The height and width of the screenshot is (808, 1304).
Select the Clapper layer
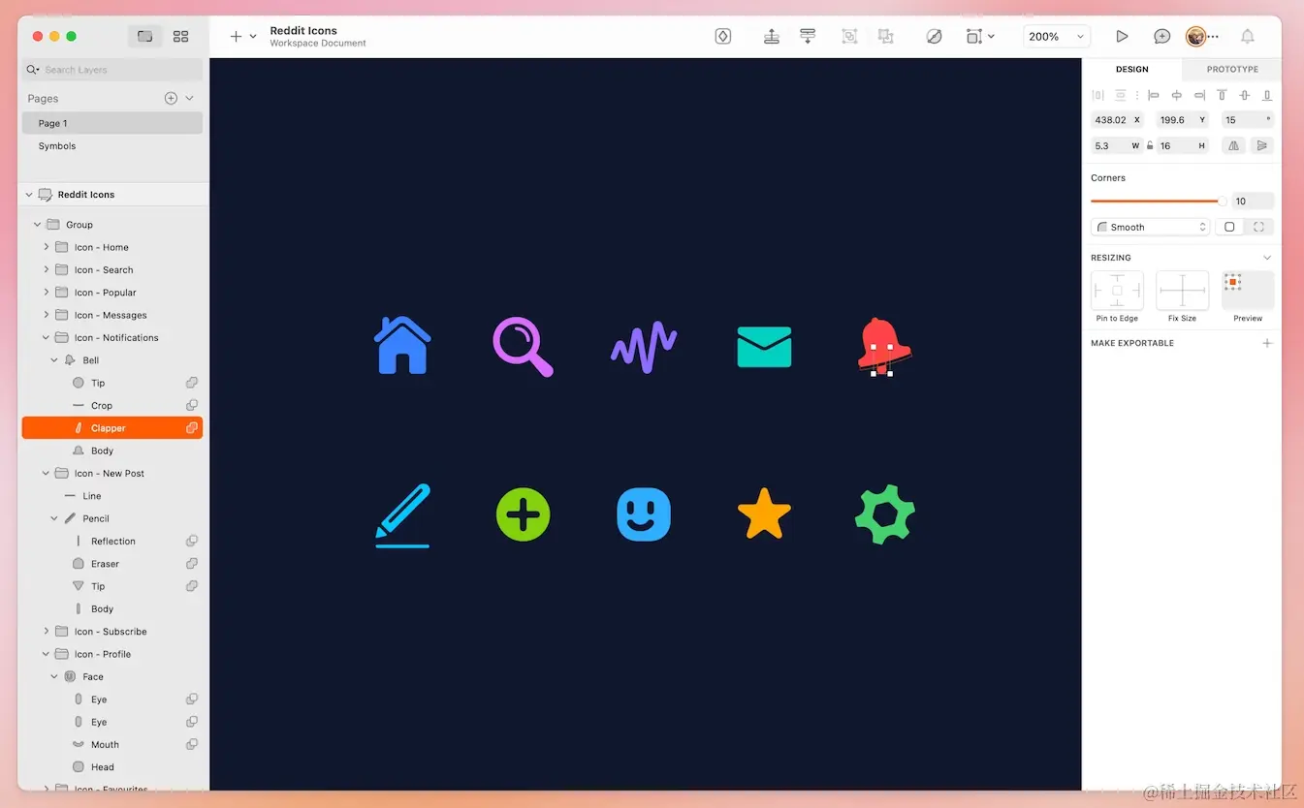[112, 428]
